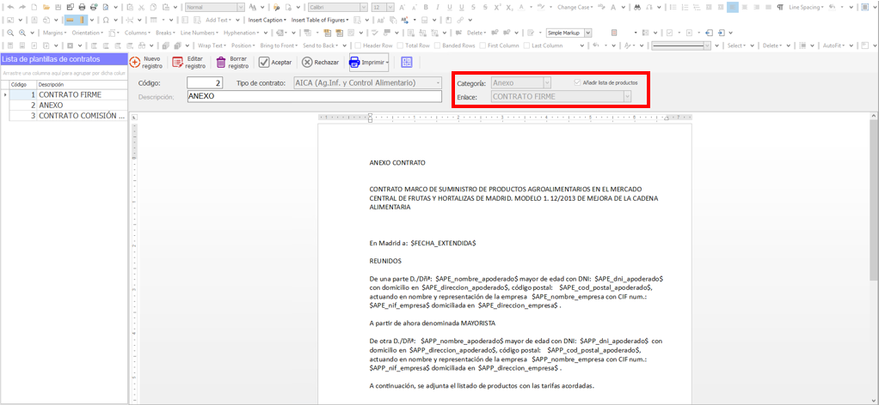This screenshot has height=405, width=879.
Task: Open the Margins menu
Action: (55, 33)
